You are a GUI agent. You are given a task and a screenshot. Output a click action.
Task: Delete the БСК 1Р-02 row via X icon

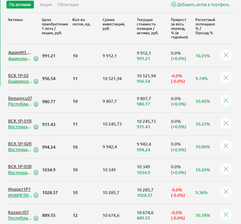[x=226, y=78]
